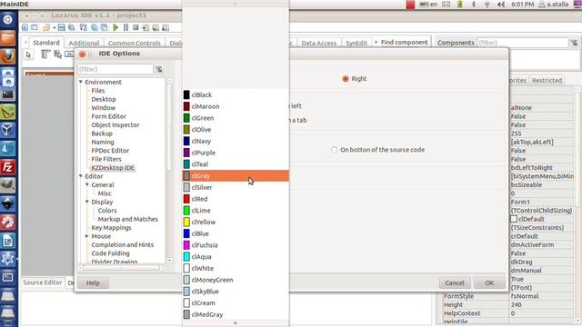
Task: Confirm IDE Options with OK
Action: click(489, 282)
